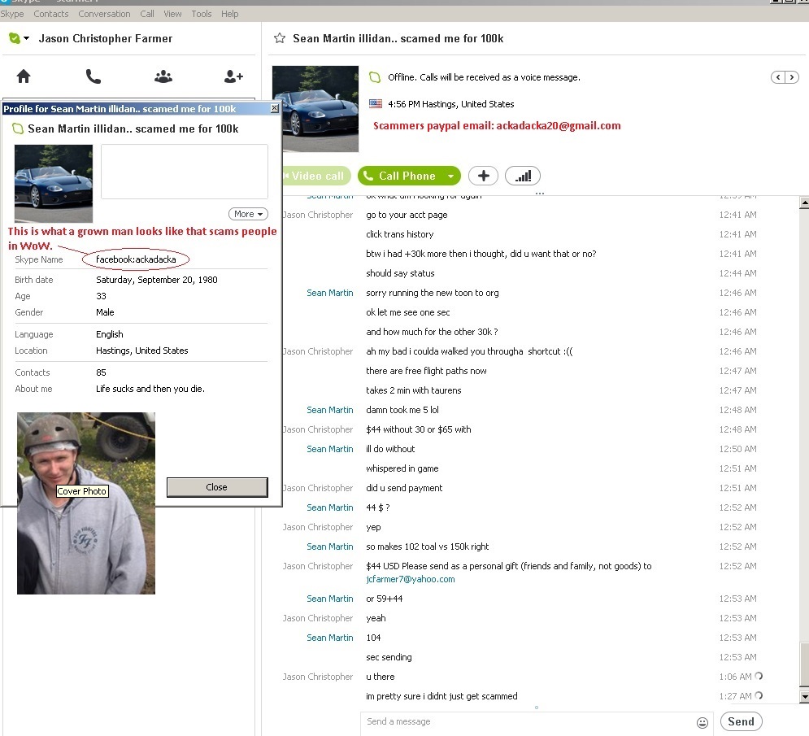
Task: Click the Cover Photo tooltip label
Action: pos(82,491)
